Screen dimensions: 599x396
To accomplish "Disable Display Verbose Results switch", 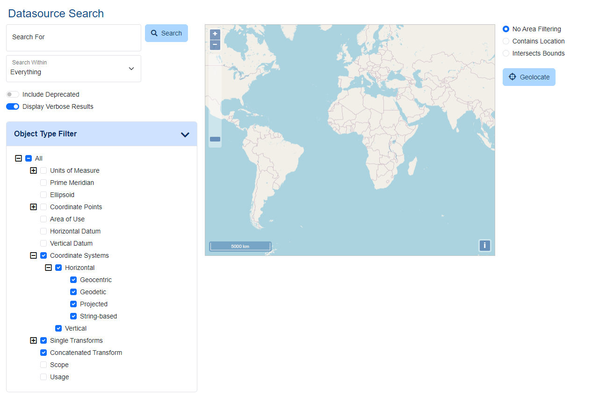I will pos(13,106).
